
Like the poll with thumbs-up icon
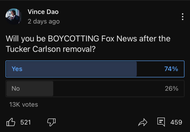(x=11, y=122)
